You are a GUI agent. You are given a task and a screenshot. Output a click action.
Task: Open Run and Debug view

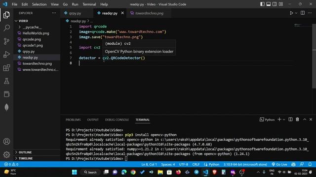point(6,55)
